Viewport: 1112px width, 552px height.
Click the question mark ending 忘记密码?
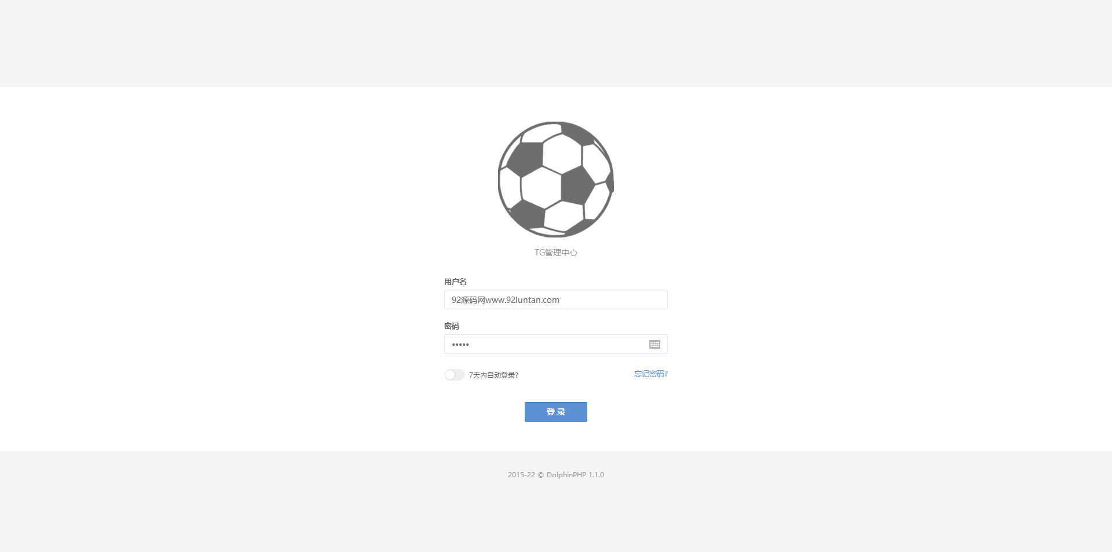point(666,374)
